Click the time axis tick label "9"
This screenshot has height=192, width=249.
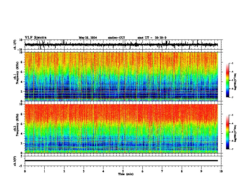pos(201,171)
